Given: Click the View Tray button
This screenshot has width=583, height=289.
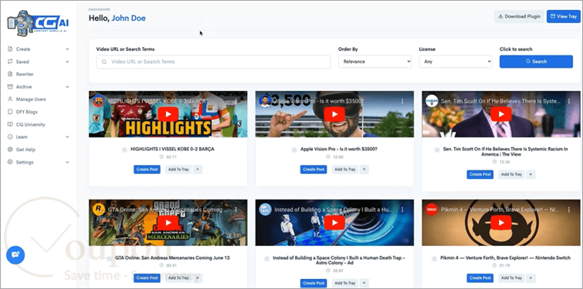Looking at the screenshot, I should pyautogui.click(x=563, y=16).
